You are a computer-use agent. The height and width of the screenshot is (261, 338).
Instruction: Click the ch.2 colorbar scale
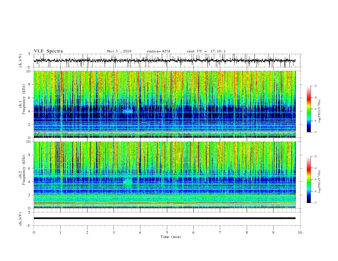point(309,180)
